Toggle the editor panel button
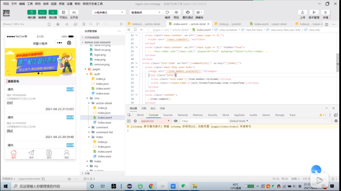The width and height of the screenshot is (341, 191). [x=42, y=12]
